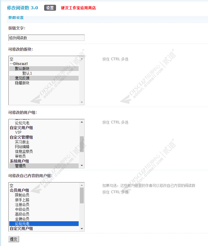Select 管理员 user group option
This screenshot has height=246, width=208.
44,166
